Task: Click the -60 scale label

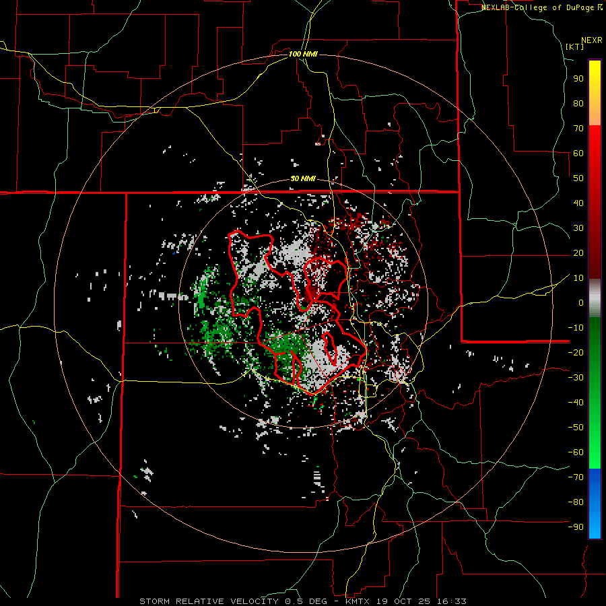Action: point(576,452)
